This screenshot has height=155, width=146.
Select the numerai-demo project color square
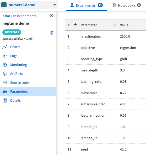click(x=4, y=5)
